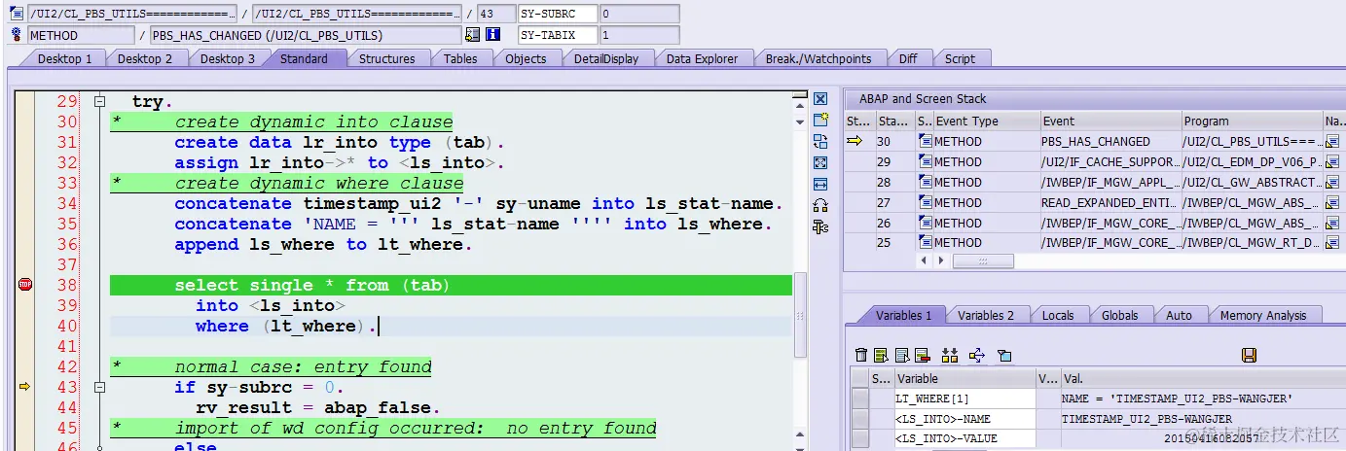The width and height of the screenshot is (1346, 451).
Task: Open the Tables tab
Action: tap(460, 58)
